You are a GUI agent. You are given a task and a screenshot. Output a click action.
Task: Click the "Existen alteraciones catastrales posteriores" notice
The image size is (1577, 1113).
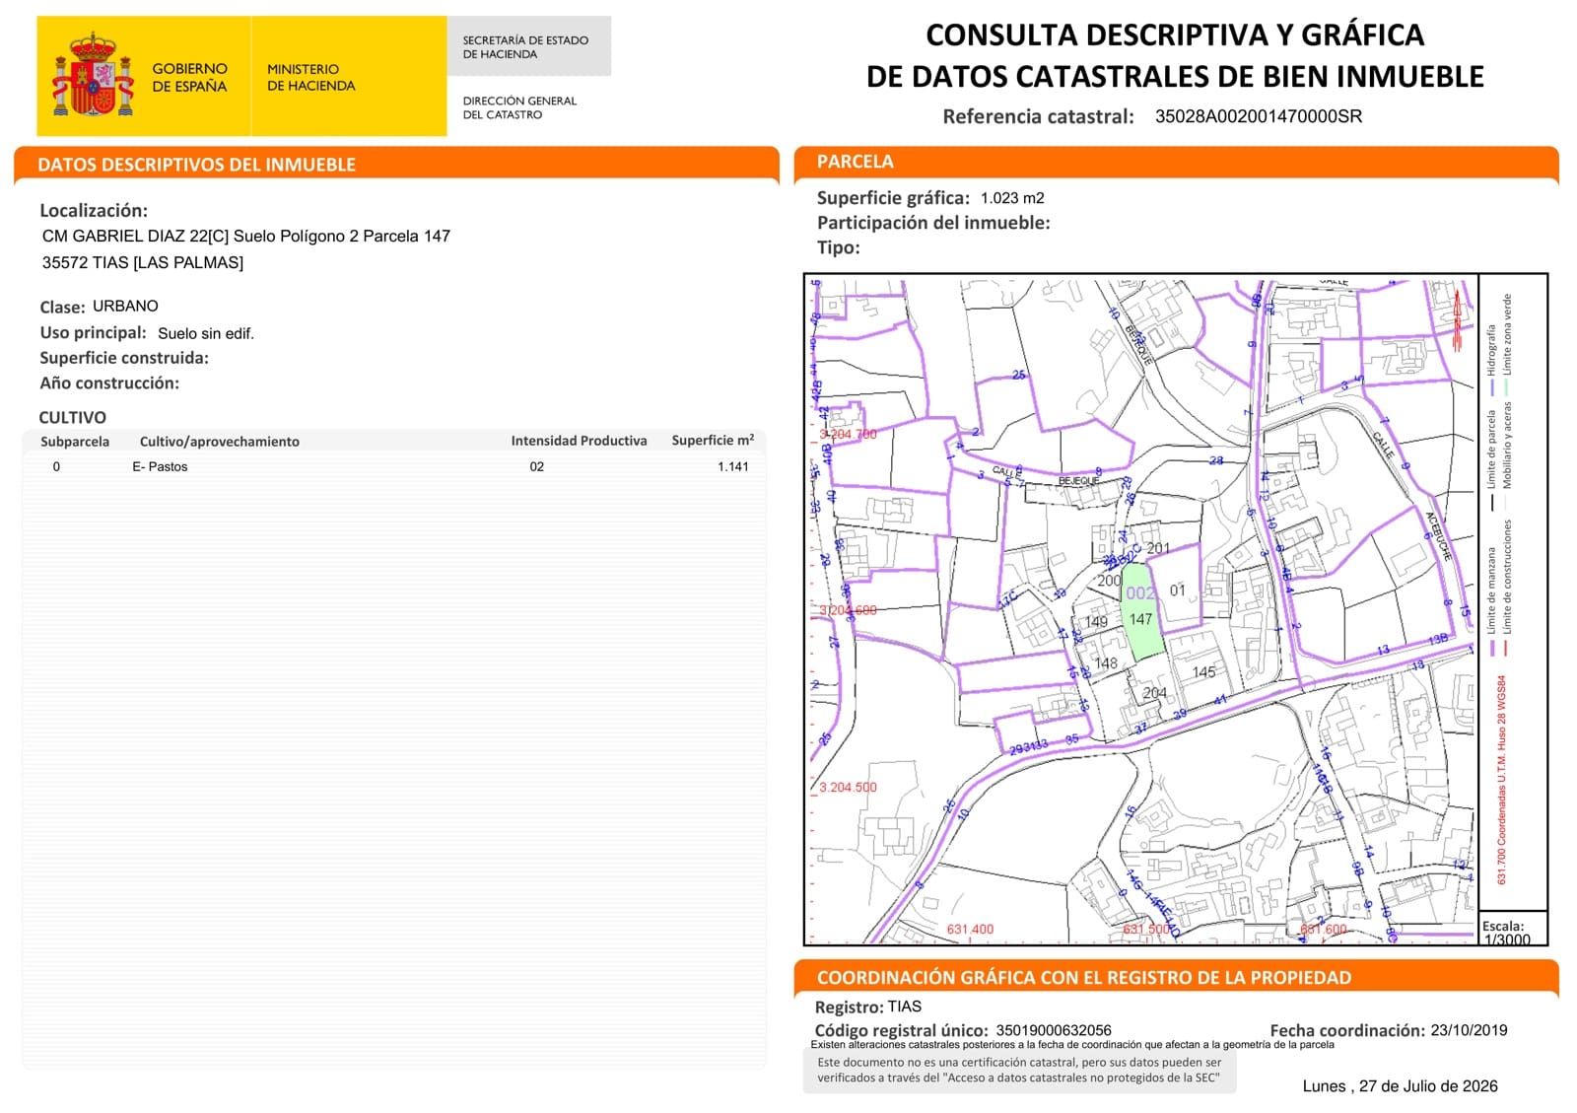[x=1072, y=1044]
